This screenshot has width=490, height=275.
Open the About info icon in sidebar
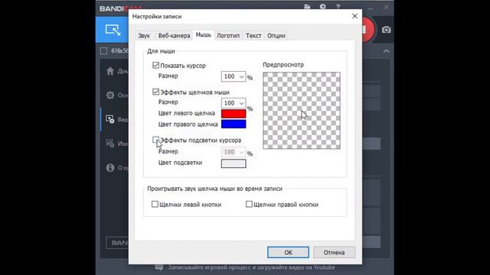point(110,168)
